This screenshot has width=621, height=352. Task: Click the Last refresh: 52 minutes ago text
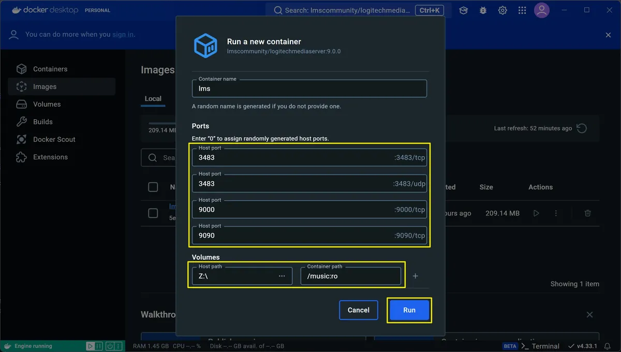(533, 128)
